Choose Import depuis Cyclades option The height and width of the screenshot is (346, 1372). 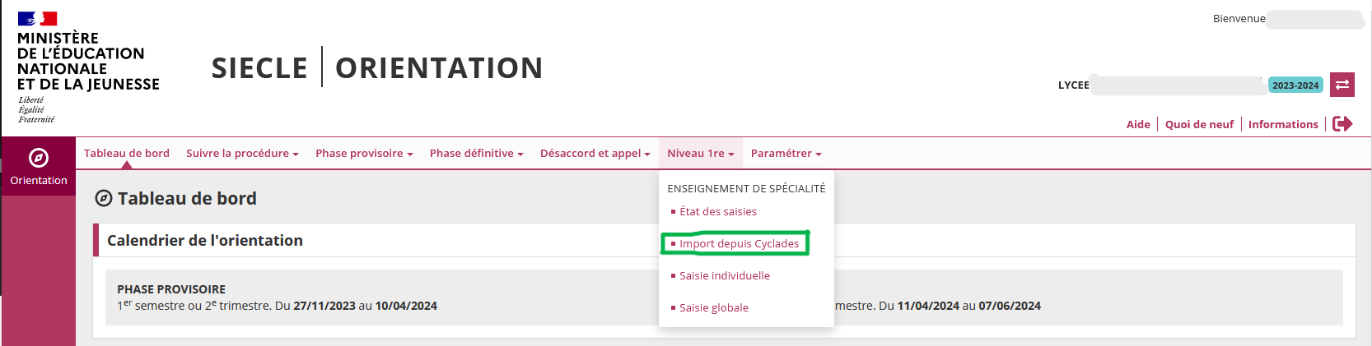[x=739, y=244]
